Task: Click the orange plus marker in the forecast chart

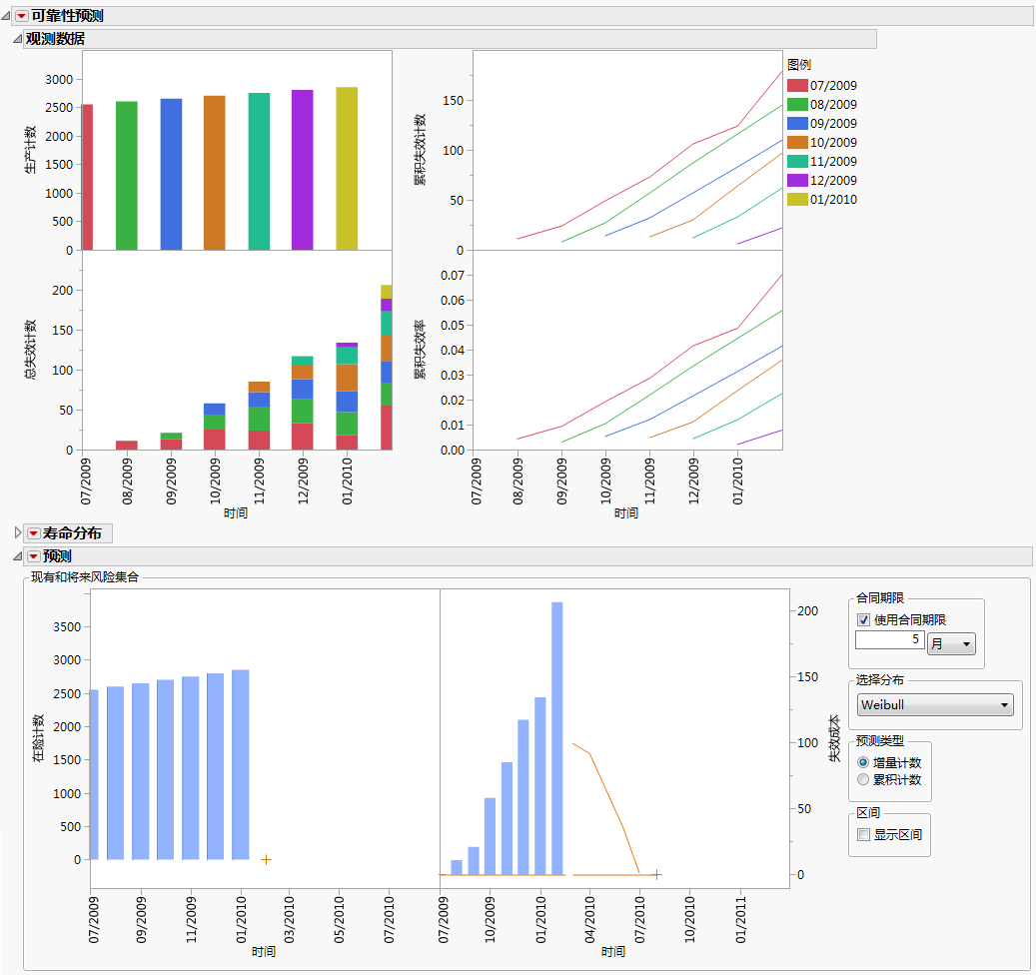Action: [656, 874]
